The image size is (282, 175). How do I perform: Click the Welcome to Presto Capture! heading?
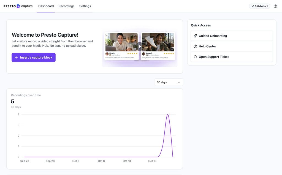45,35
